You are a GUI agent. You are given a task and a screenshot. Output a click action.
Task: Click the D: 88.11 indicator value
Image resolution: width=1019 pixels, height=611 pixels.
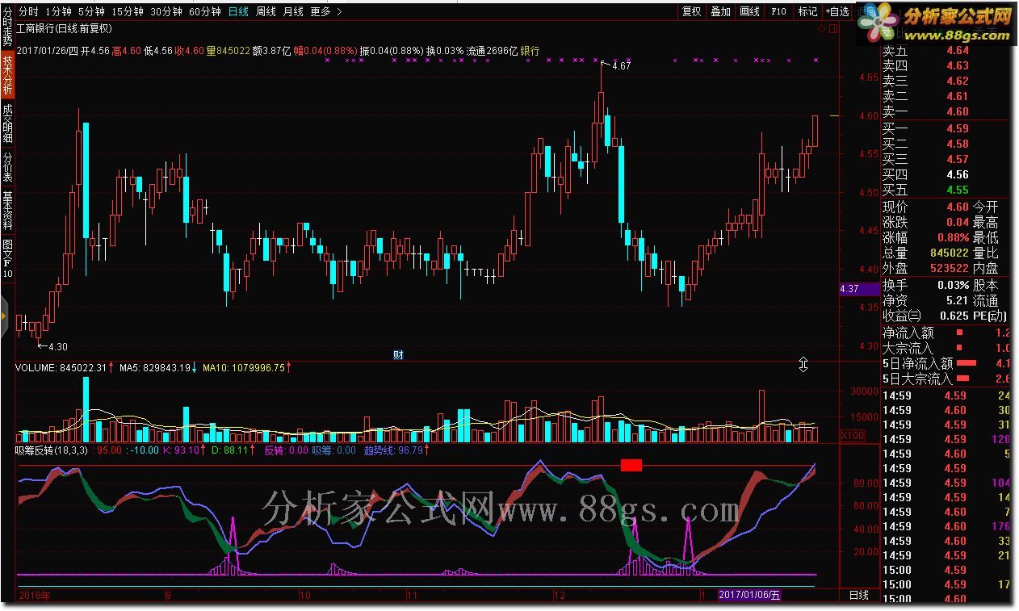(x=229, y=450)
